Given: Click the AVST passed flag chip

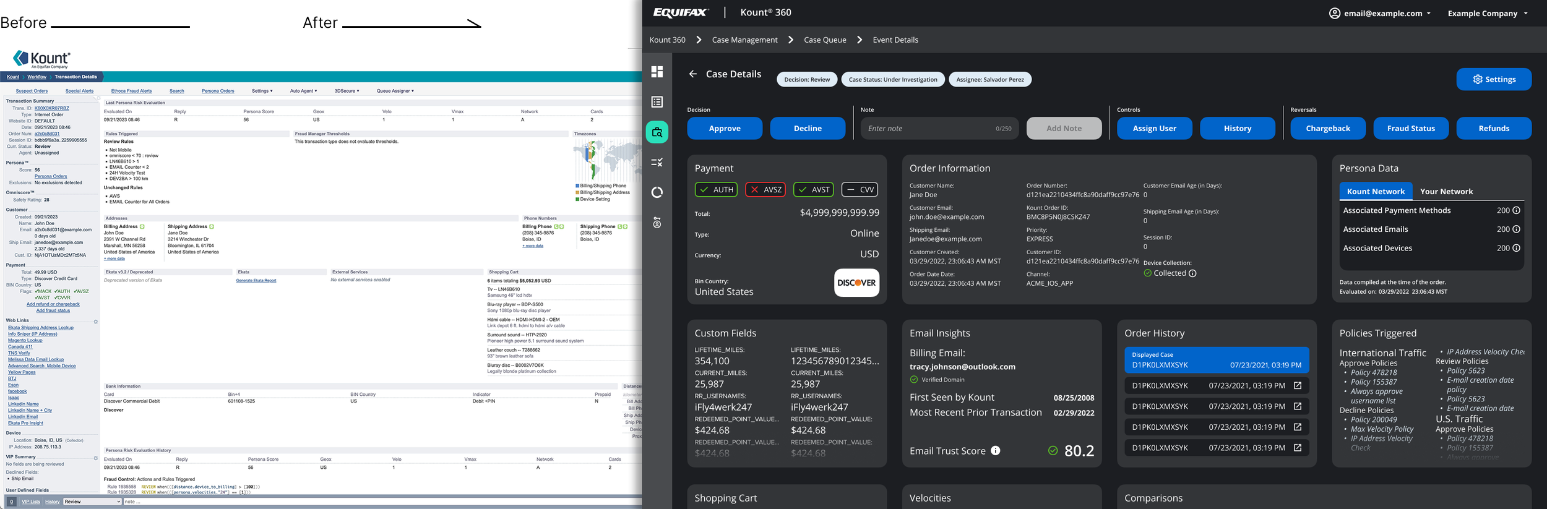Looking at the screenshot, I should pyautogui.click(x=814, y=190).
